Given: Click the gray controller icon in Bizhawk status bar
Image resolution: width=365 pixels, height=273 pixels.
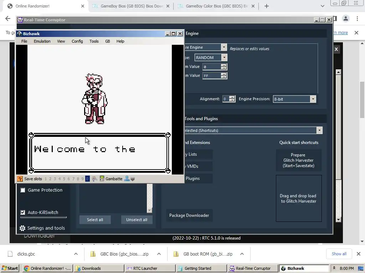Looking at the screenshot, I should tap(133, 179).
